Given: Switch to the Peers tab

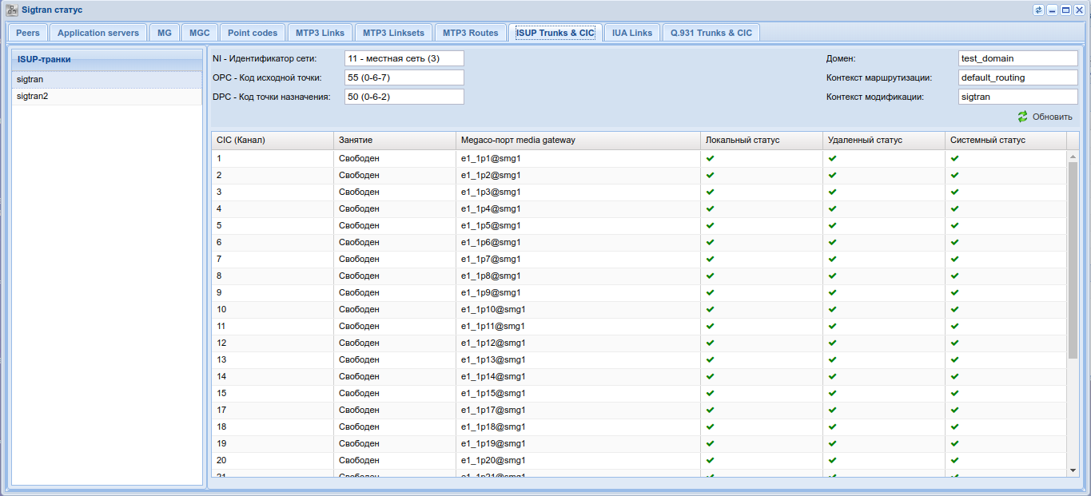Looking at the screenshot, I should (28, 33).
